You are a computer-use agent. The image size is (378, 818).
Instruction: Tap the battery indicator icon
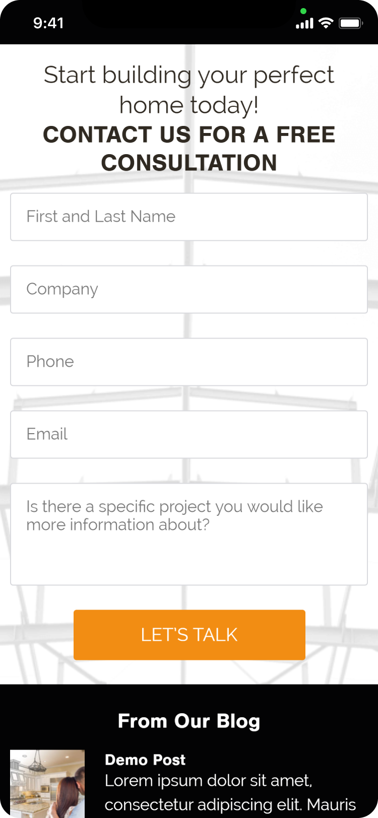click(351, 23)
